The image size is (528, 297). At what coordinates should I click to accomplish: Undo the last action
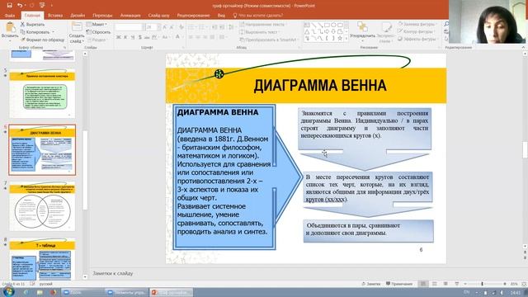[20, 5]
